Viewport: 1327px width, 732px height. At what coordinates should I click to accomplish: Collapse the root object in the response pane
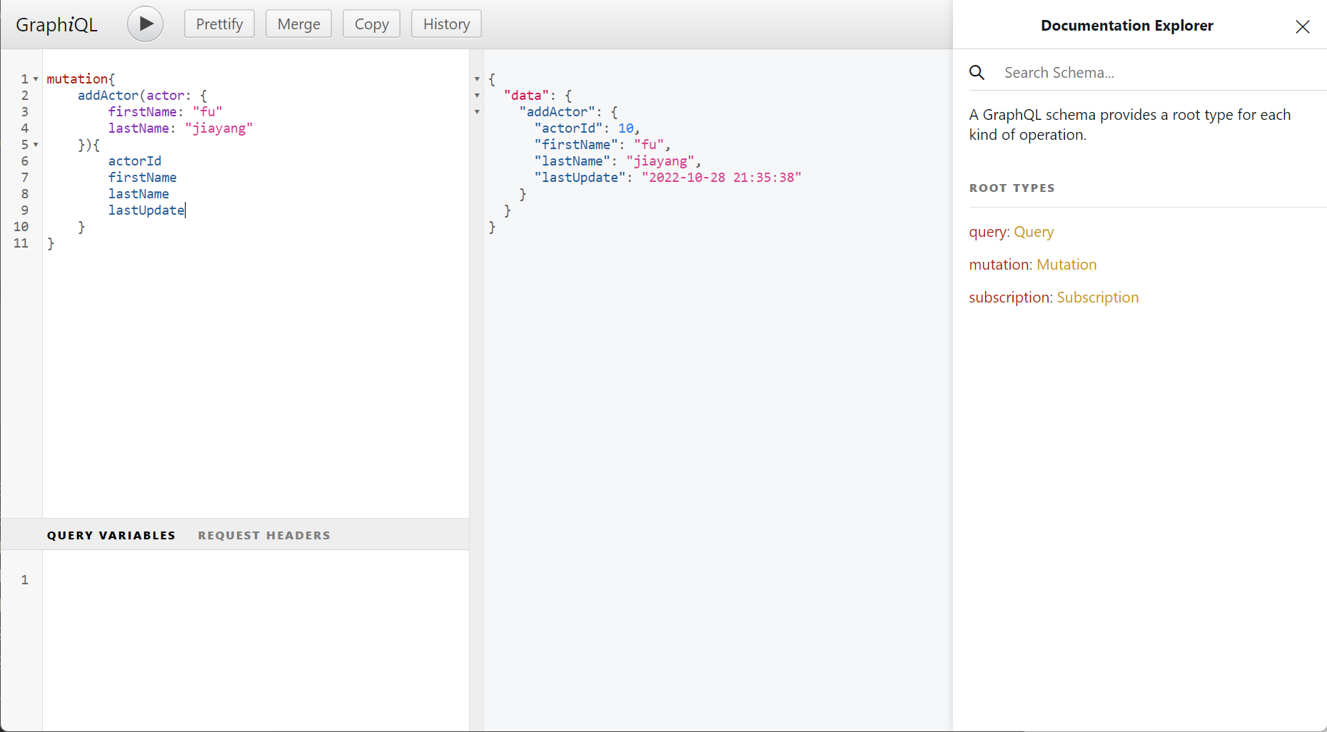coord(477,79)
